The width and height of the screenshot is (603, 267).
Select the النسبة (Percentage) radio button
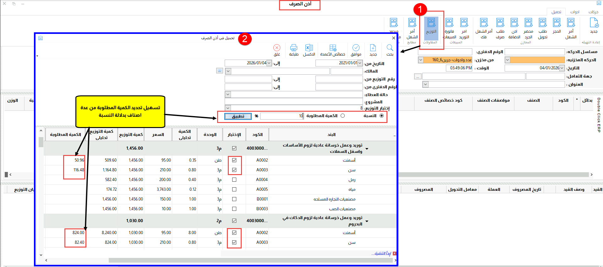coord(381,116)
